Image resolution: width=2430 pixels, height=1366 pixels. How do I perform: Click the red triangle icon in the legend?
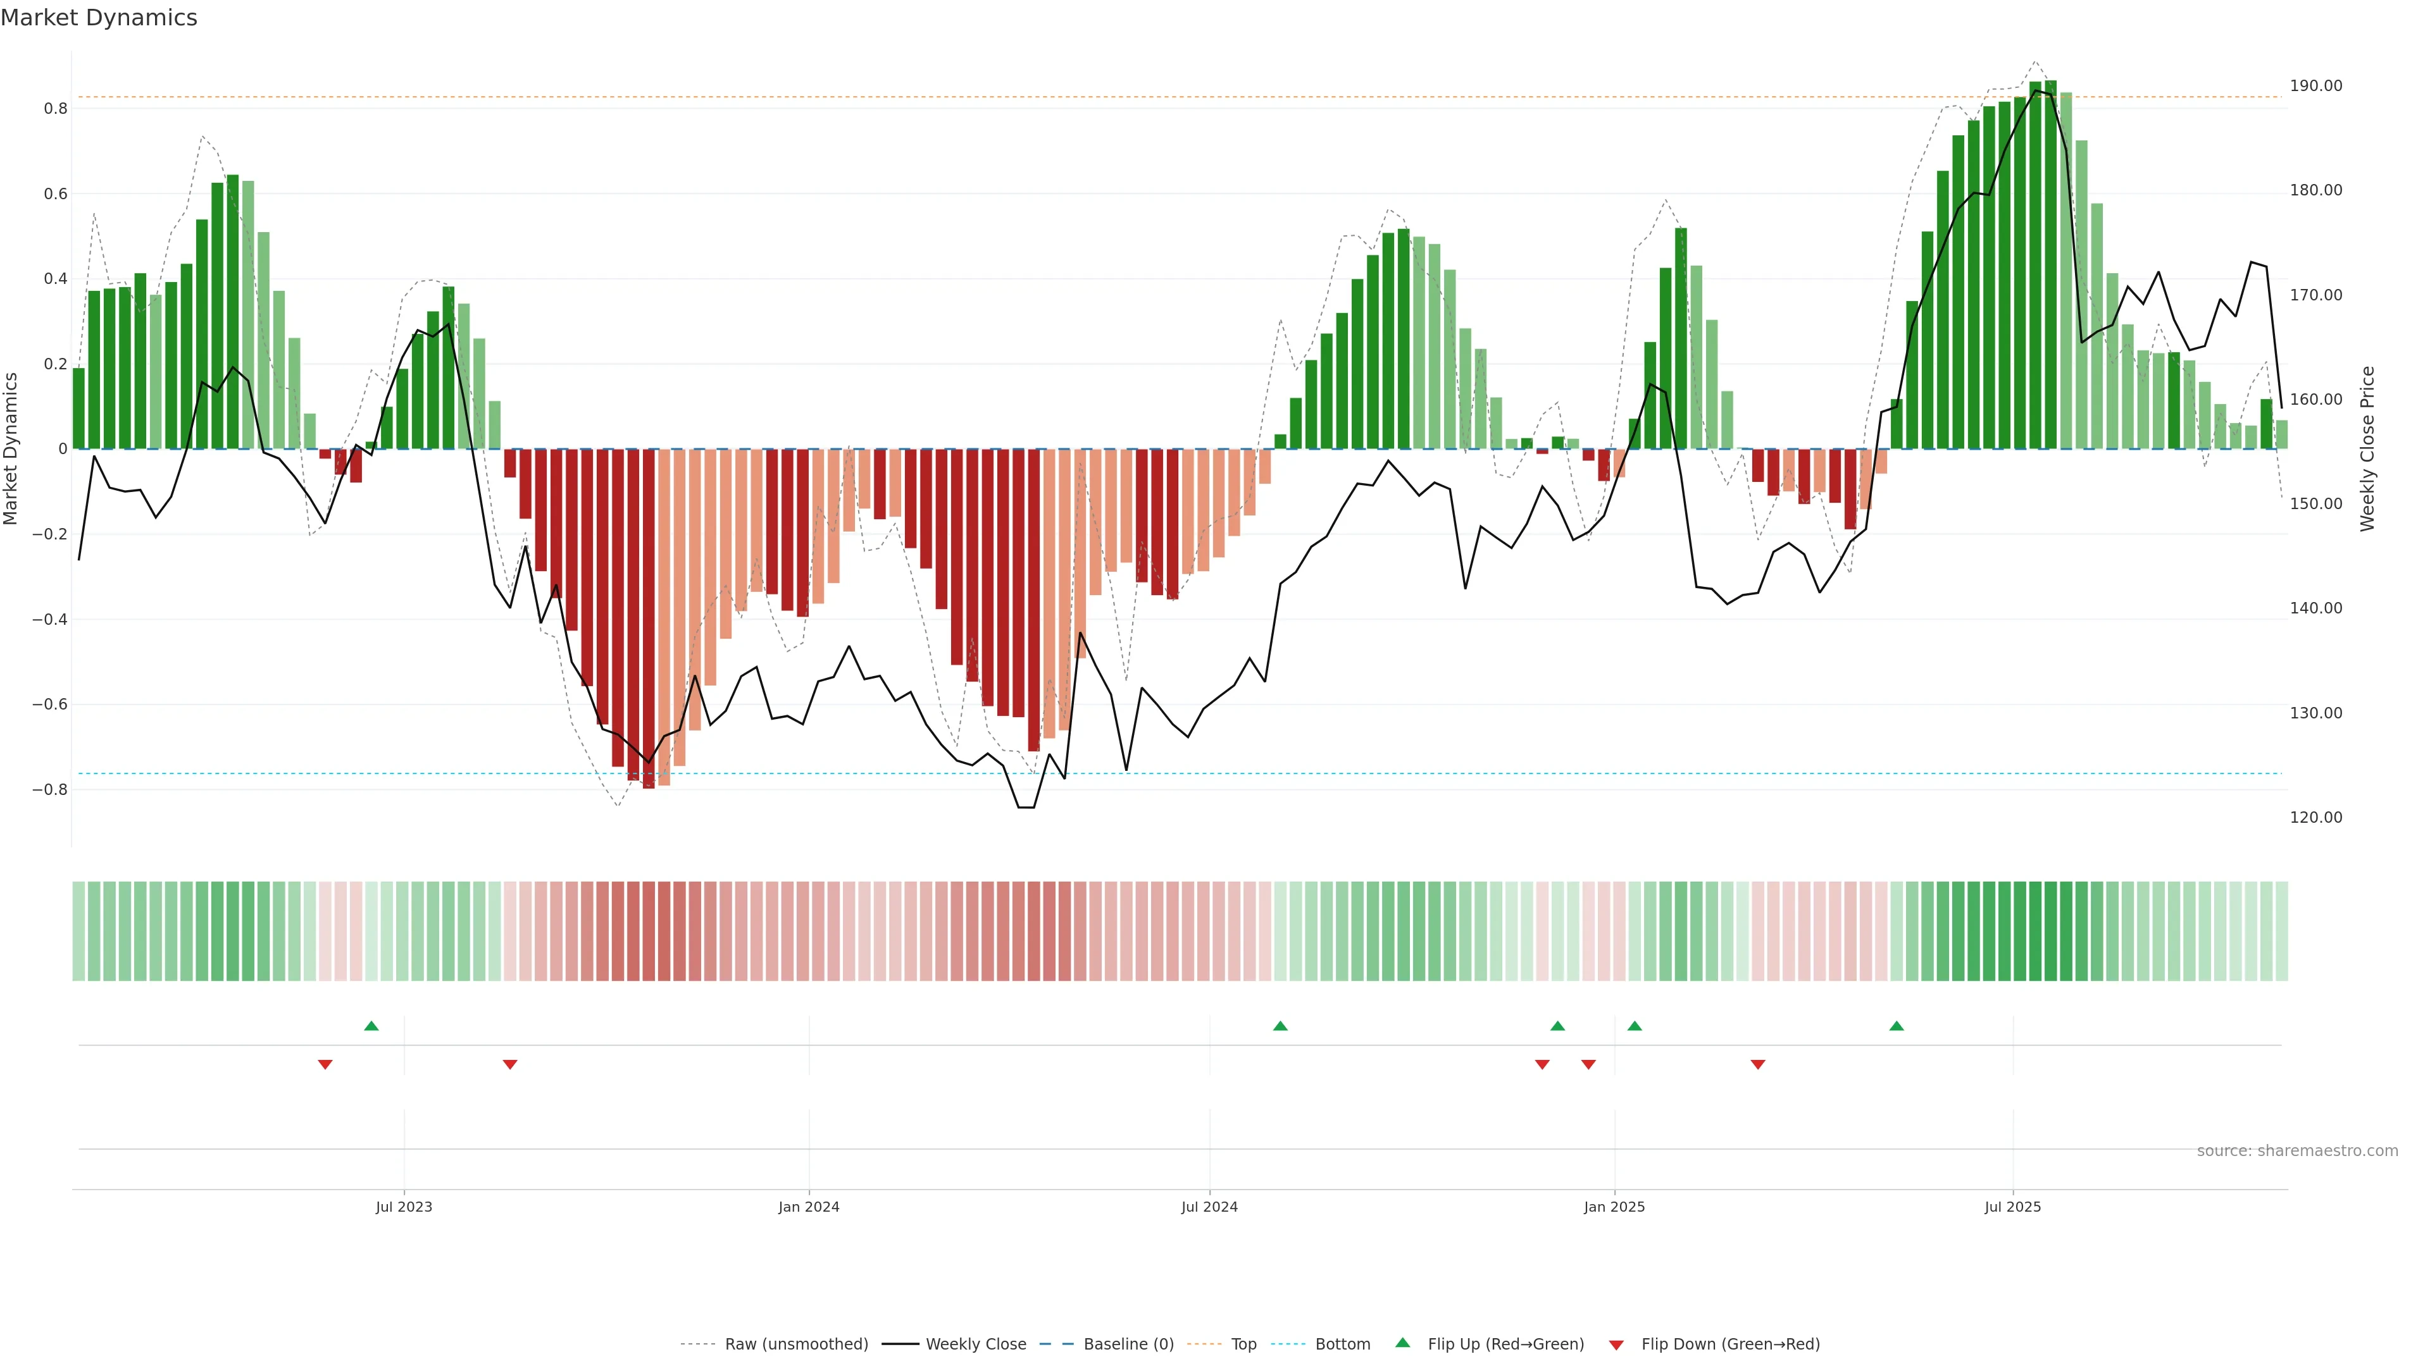coord(1616,1344)
